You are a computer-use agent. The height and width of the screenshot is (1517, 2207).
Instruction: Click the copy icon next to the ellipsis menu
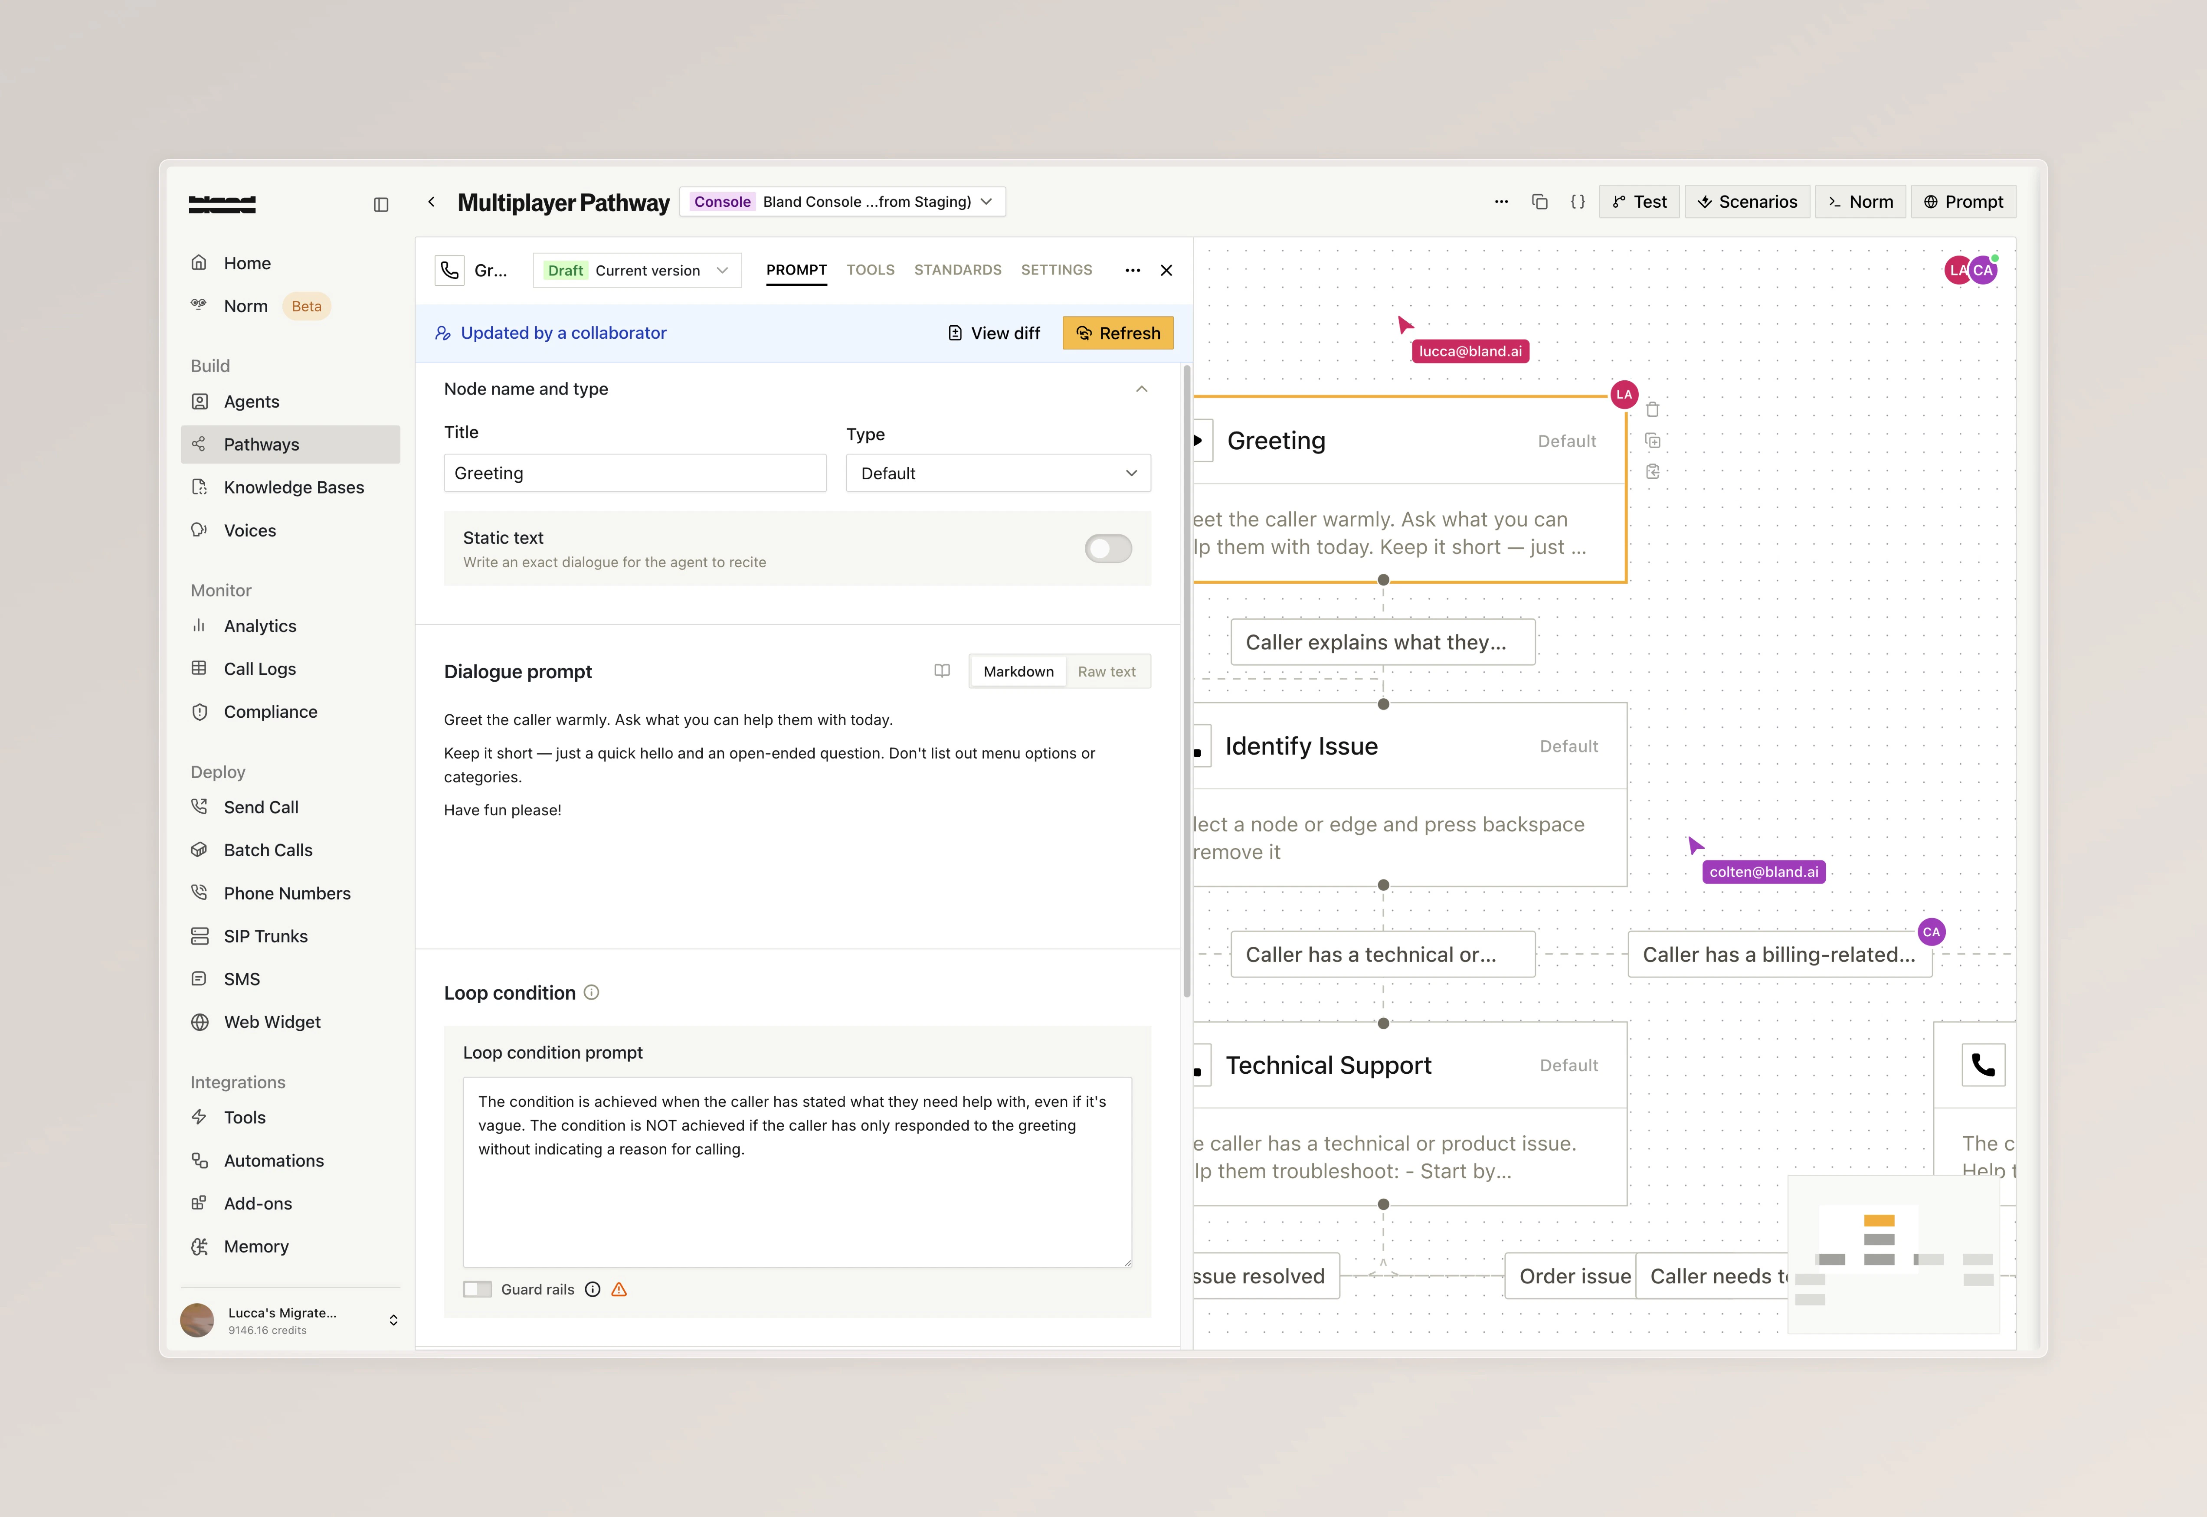[1540, 202]
